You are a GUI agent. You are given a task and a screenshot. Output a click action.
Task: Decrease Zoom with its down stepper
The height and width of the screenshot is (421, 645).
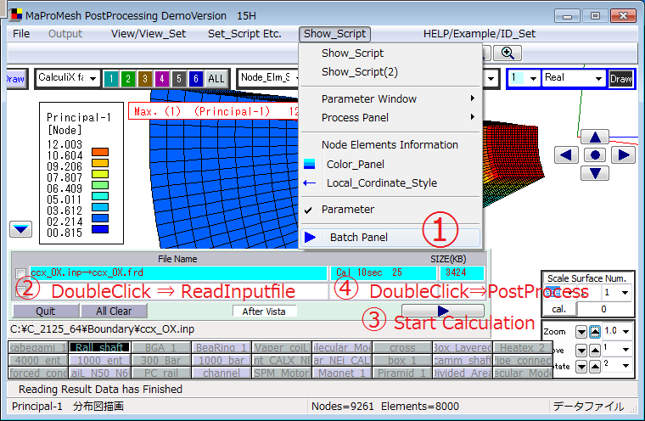tap(581, 332)
